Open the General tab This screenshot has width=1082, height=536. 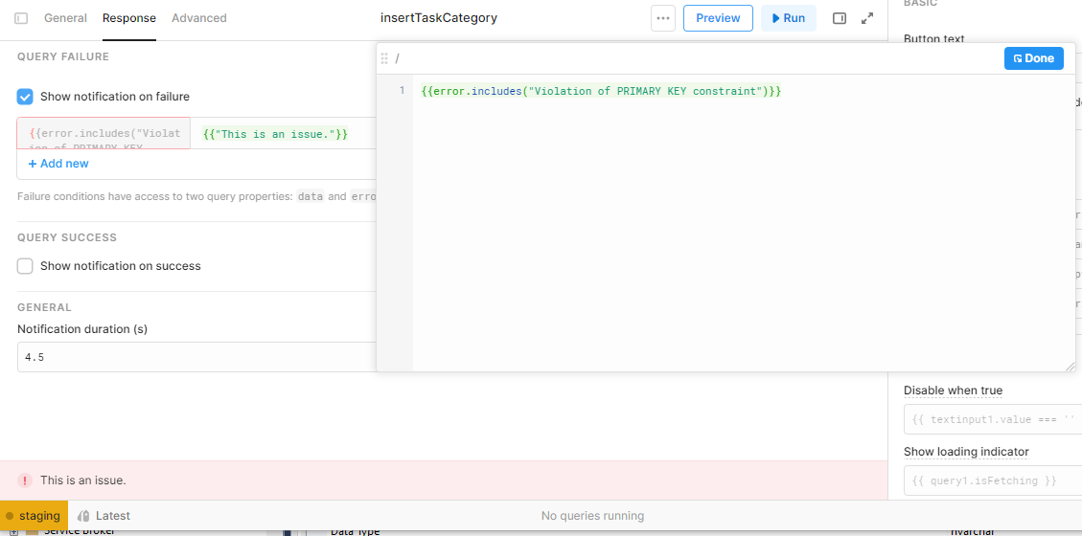(65, 18)
